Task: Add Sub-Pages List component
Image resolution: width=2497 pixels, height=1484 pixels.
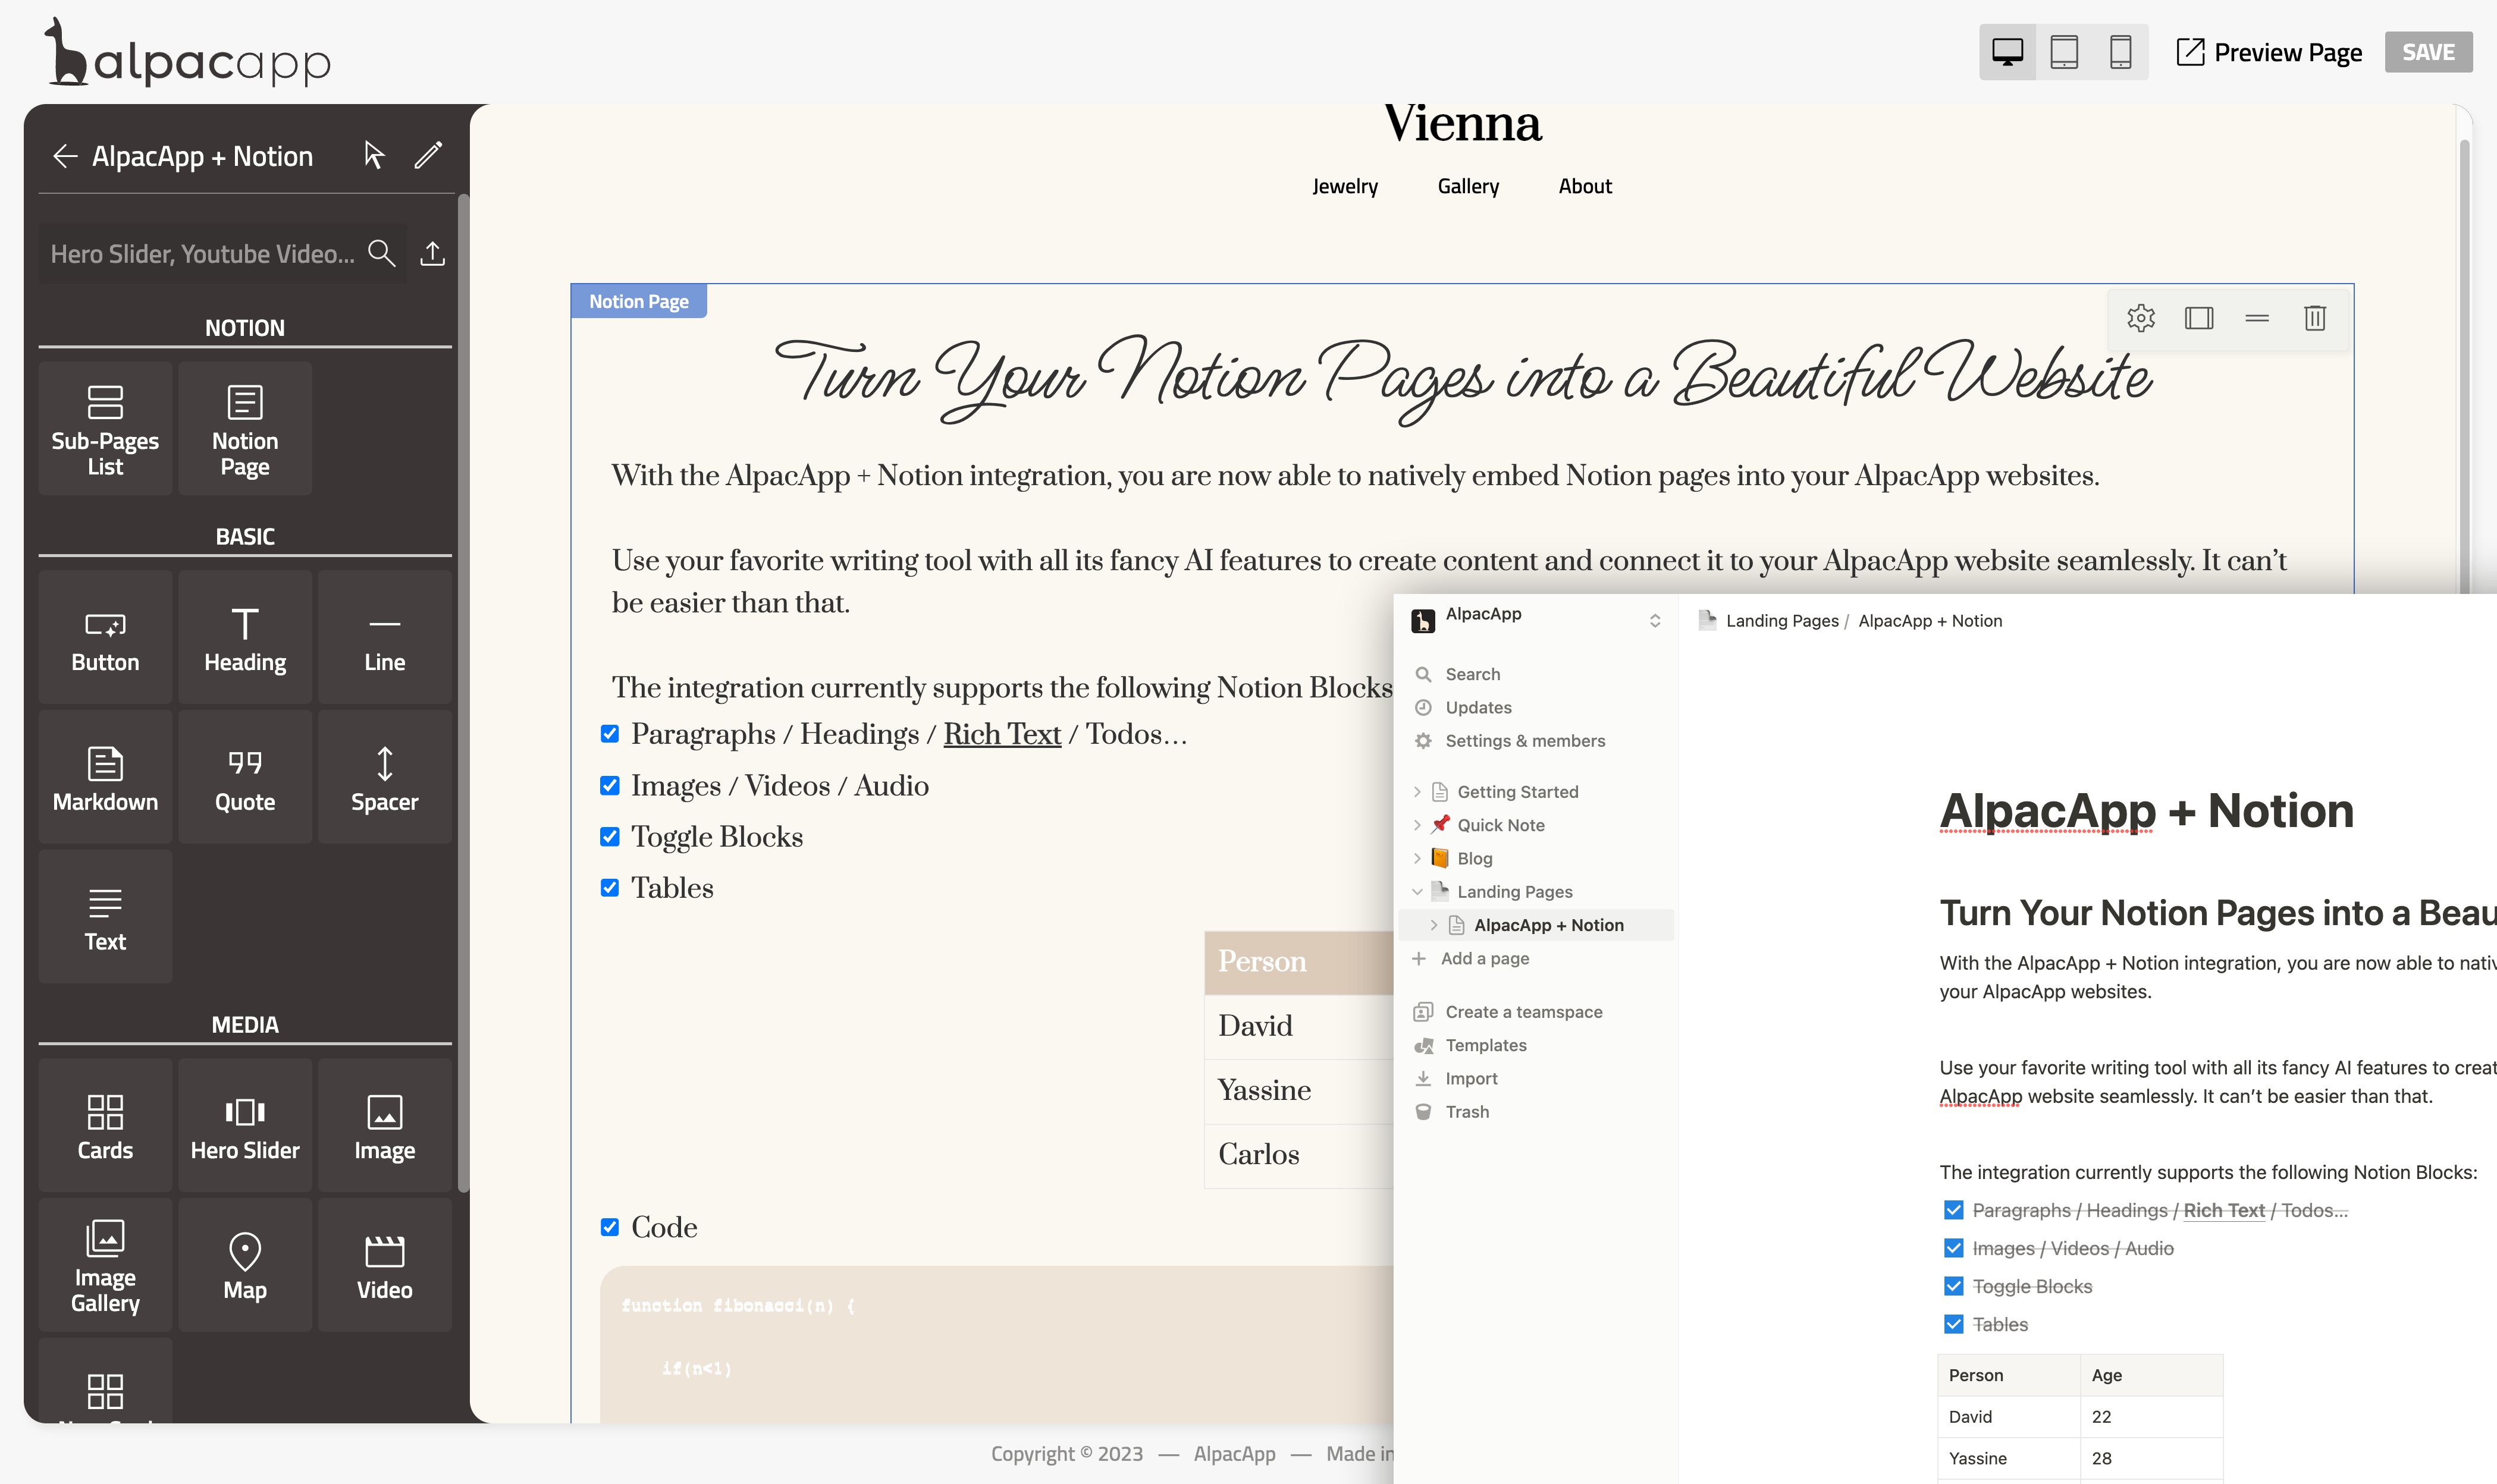Action: [x=105, y=428]
